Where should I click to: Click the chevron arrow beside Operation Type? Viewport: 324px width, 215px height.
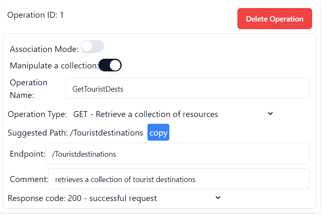pos(271,114)
